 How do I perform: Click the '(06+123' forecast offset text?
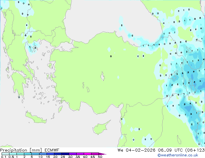[x=195, y=150]
